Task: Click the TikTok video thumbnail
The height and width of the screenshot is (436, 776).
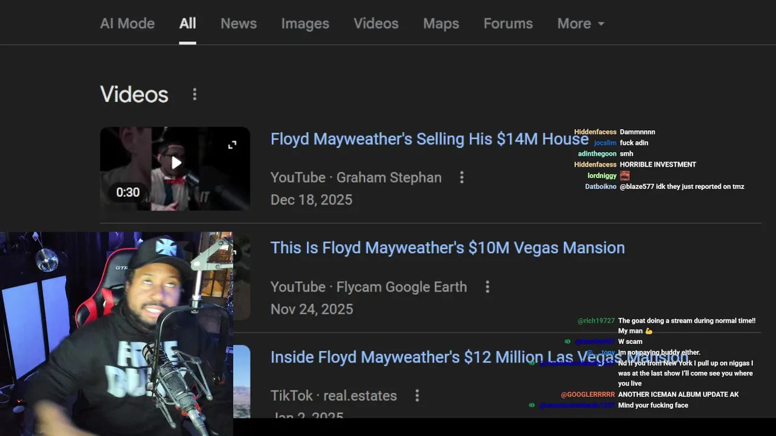Action: pos(242,381)
